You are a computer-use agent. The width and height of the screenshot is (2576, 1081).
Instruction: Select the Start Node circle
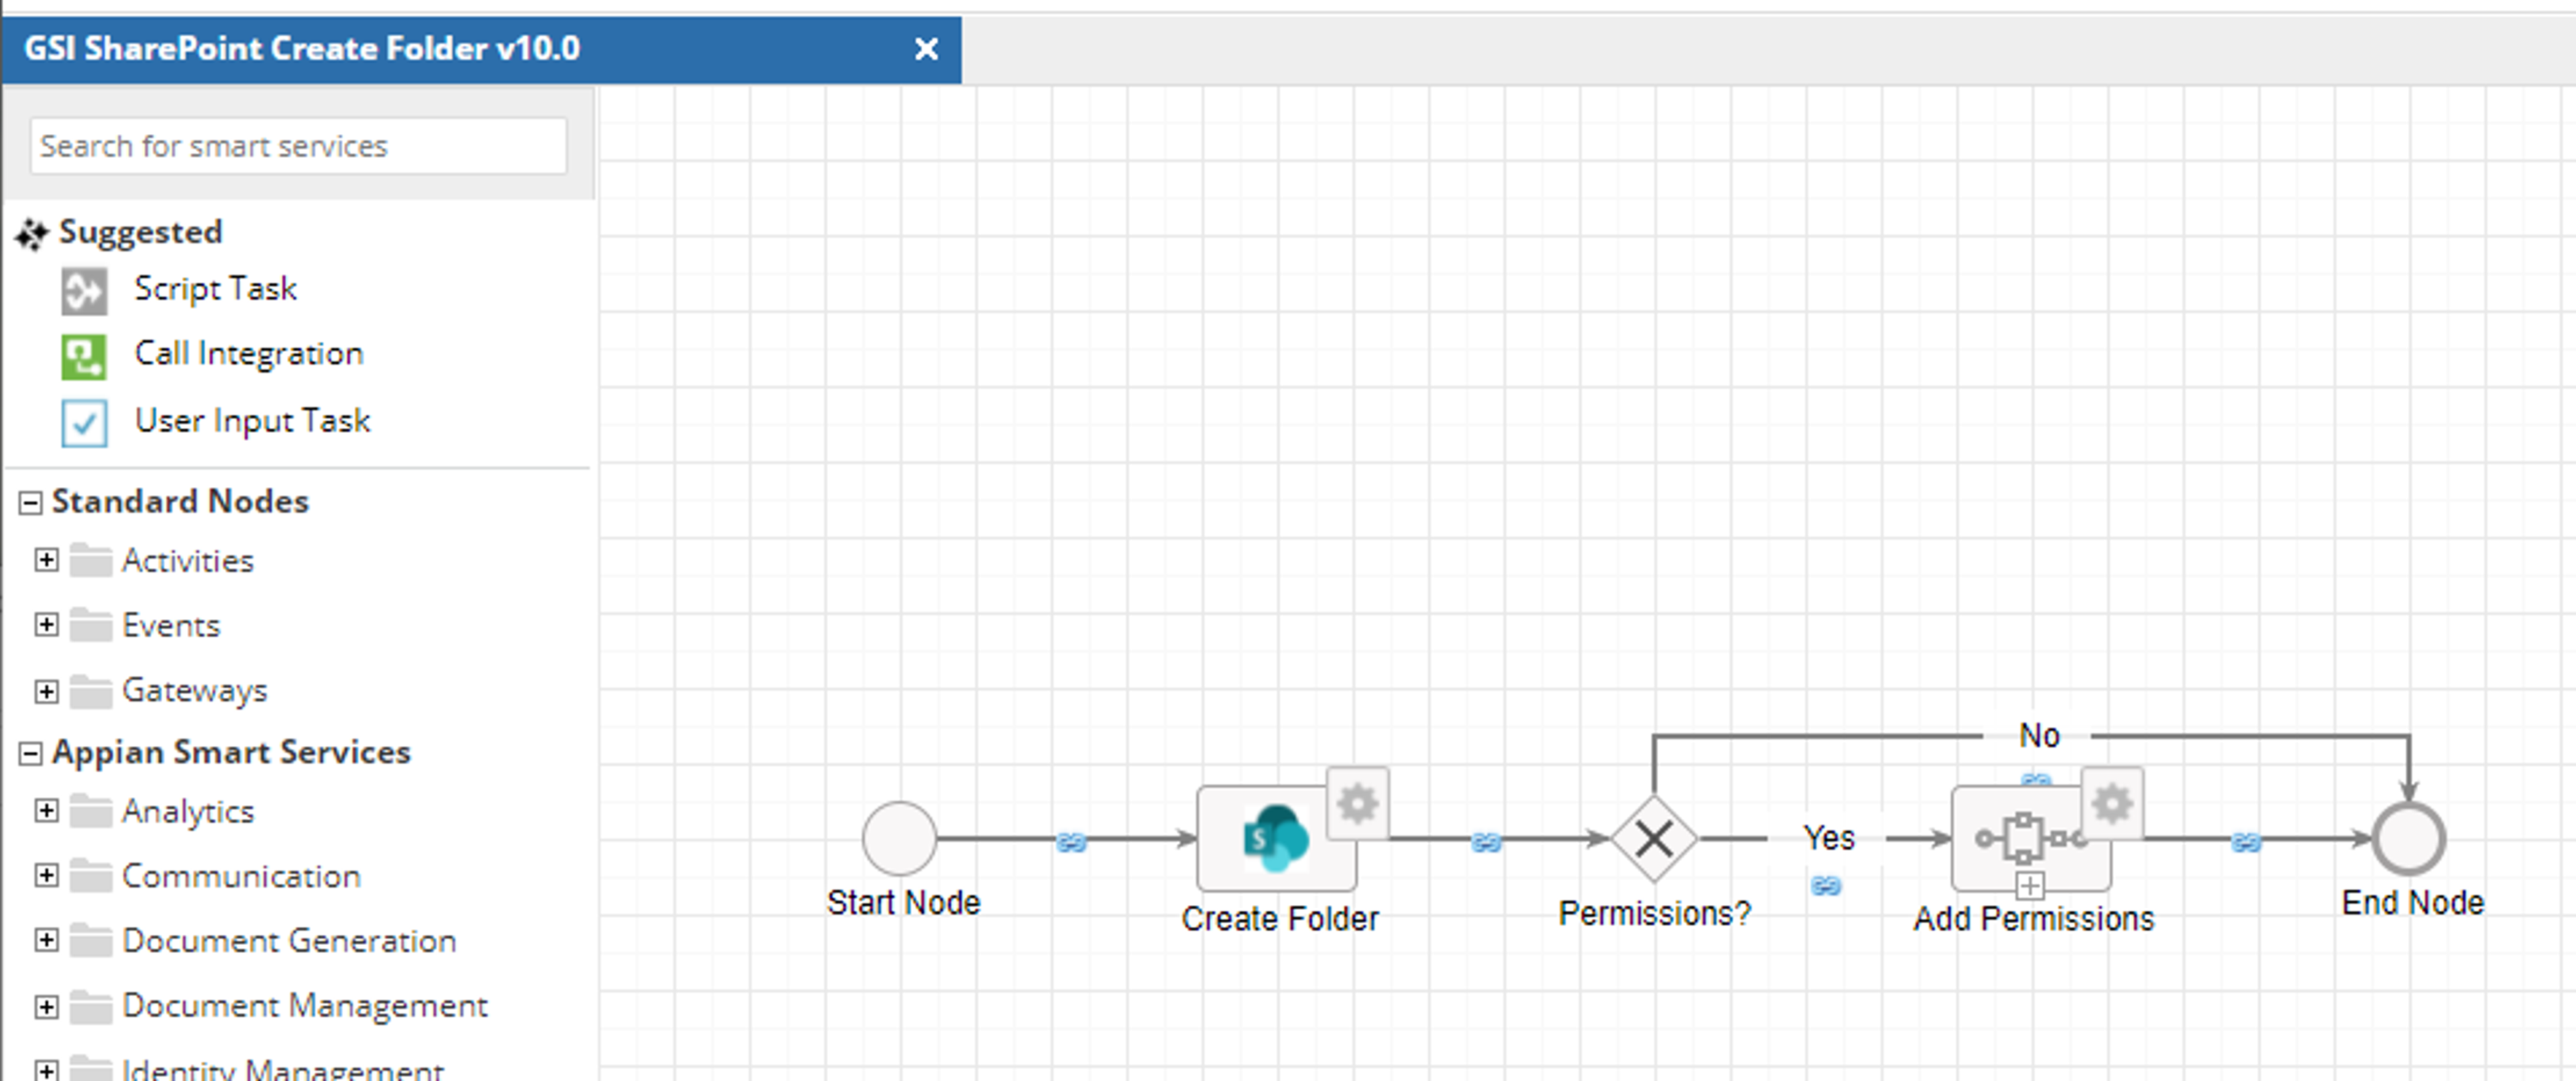coord(899,838)
